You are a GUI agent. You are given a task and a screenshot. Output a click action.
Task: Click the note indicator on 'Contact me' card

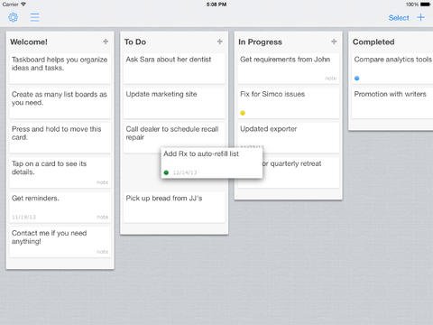[x=103, y=252]
